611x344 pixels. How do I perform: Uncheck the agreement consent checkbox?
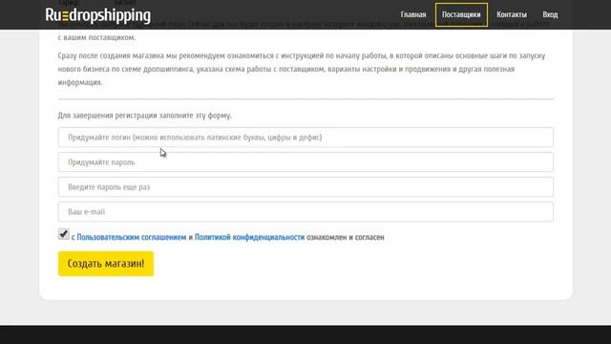pyautogui.click(x=64, y=234)
